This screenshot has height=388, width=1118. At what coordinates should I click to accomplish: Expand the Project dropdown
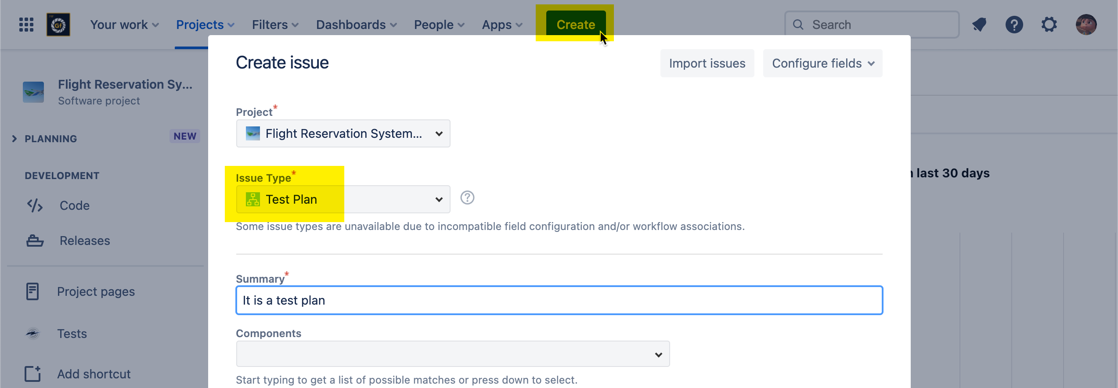point(343,133)
